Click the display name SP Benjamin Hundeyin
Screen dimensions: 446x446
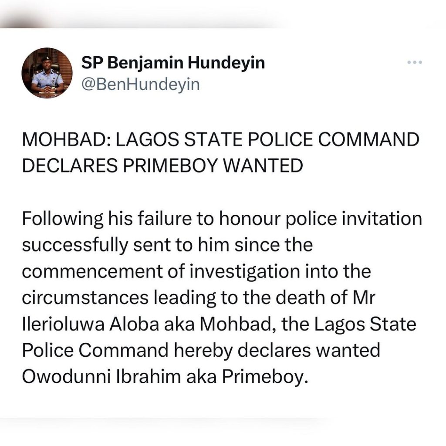tap(173, 63)
